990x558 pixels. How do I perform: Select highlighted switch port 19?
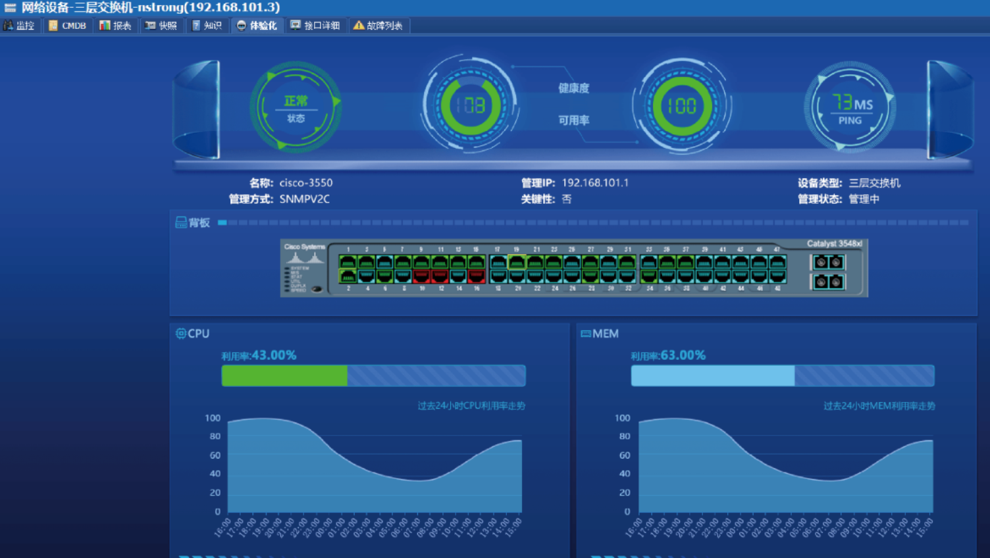click(x=517, y=263)
